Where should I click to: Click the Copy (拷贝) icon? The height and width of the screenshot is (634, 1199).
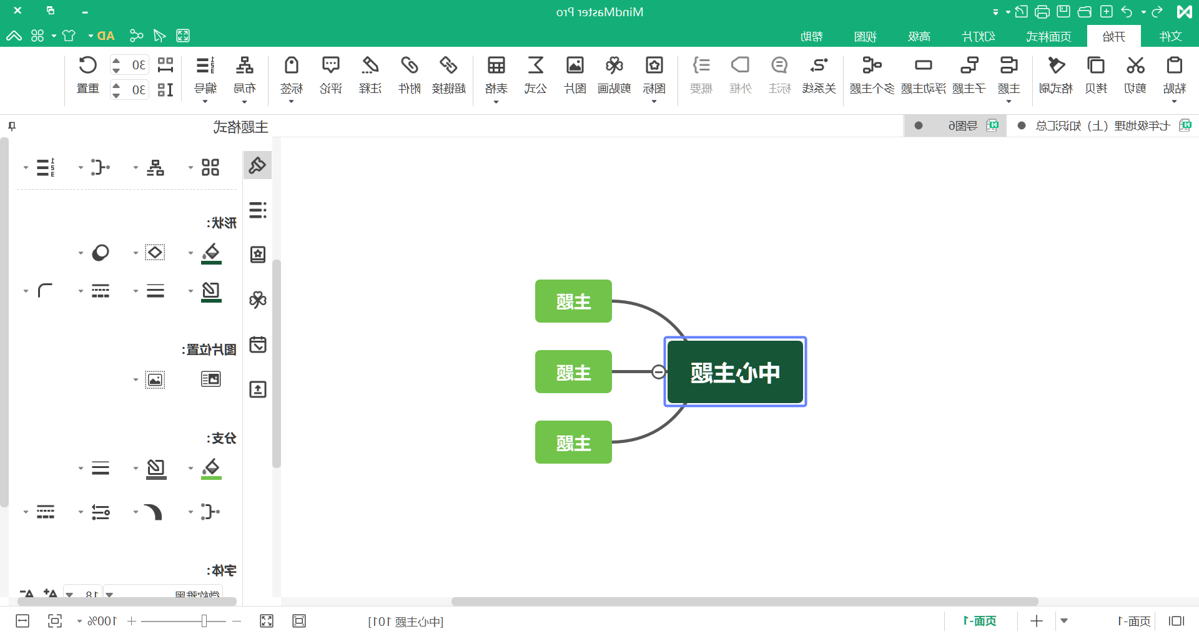1096,66
